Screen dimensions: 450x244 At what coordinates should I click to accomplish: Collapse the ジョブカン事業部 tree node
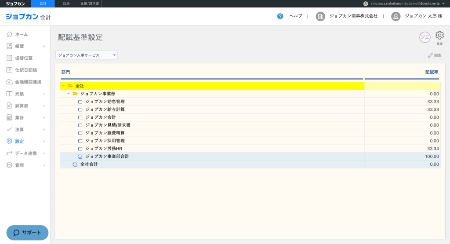click(68, 94)
